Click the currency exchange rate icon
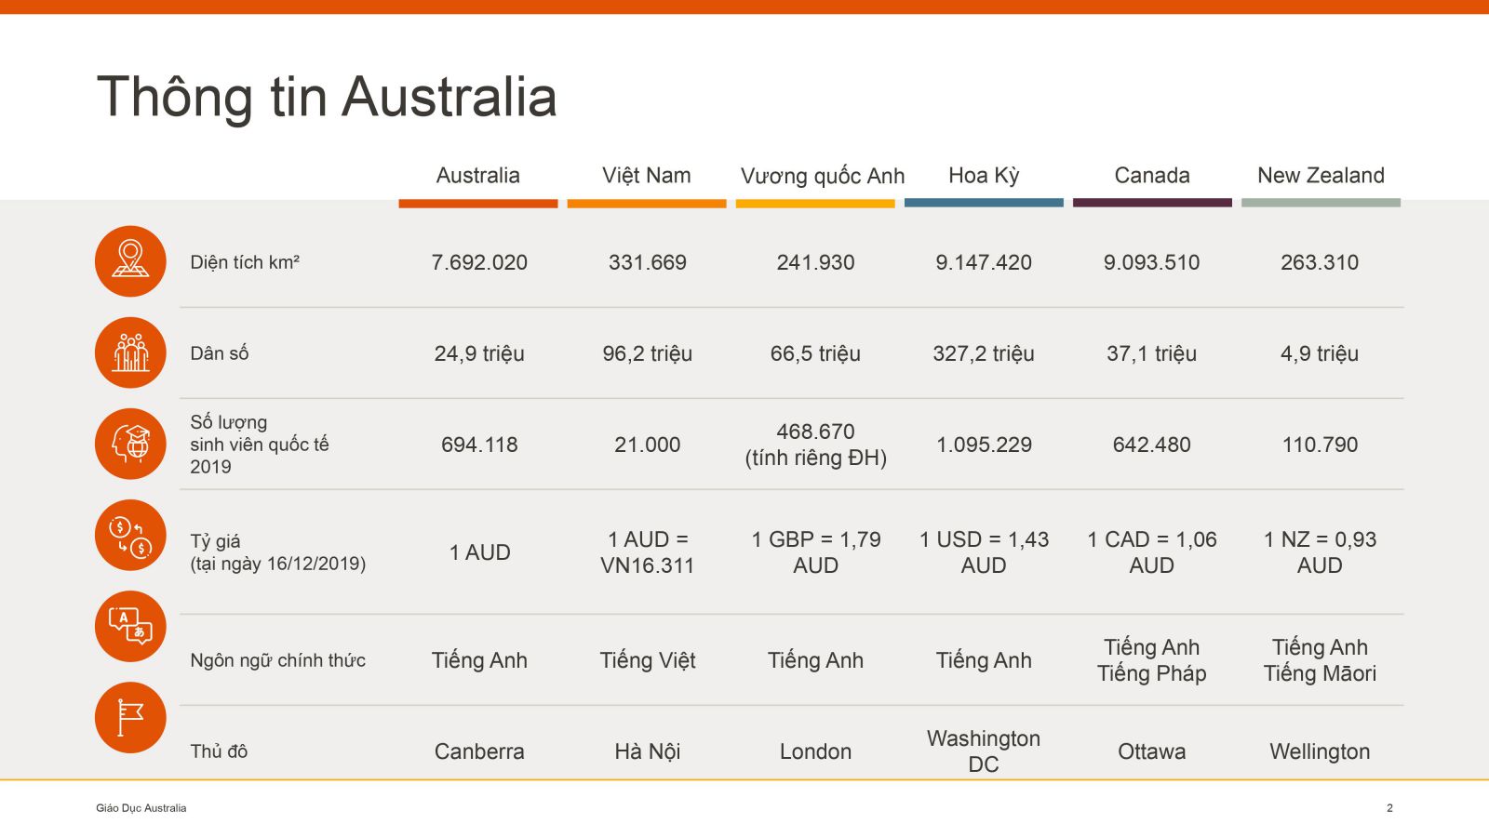Screen dimensions: 1489x837 [x=130, y=535]
